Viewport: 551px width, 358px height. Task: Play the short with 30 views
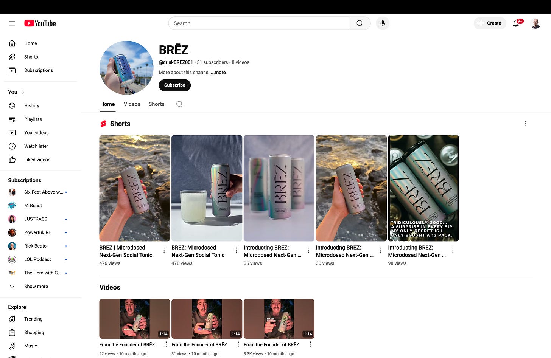(351, 188)
